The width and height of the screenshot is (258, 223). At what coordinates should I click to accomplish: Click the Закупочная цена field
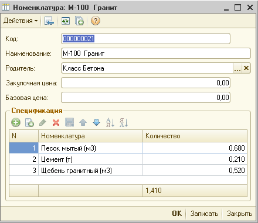click(x=145, y=83)
